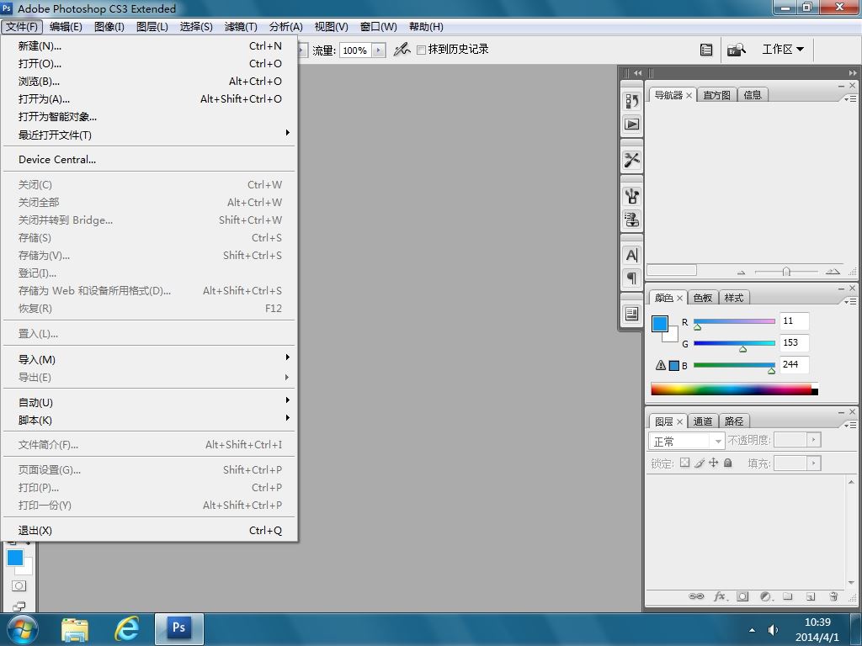Click the G value input field
Viewport: 862px width, 646px height.
(794, 342)
